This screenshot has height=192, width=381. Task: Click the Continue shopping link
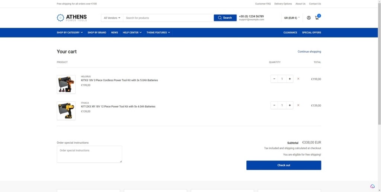(x=309, y=52)
